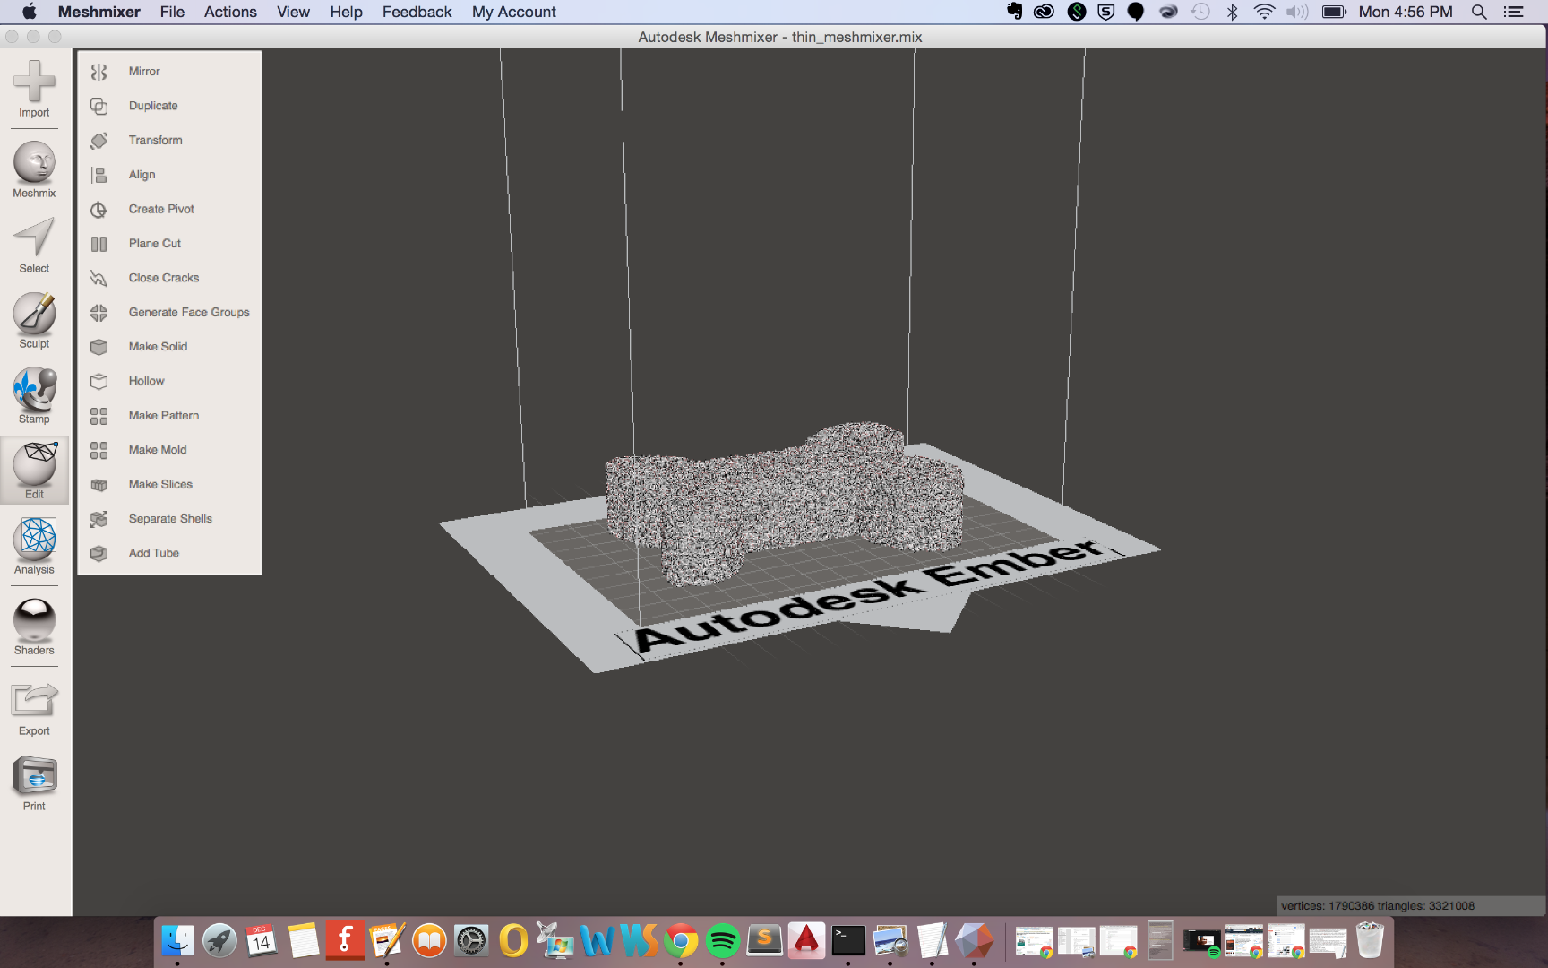Click the Export icon
This screenshot has width=1548, height=968.
pos(34,706)
